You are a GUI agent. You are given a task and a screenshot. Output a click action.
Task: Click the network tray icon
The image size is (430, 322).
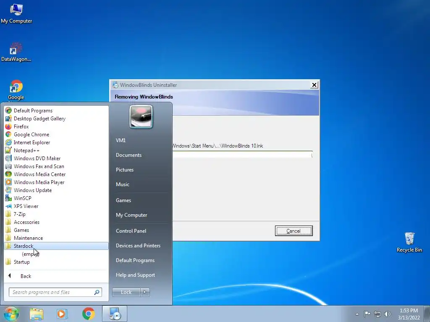378,314
